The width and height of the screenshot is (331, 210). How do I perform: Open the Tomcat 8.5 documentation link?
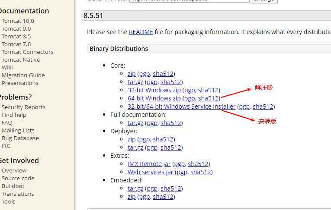click(16, 36)
